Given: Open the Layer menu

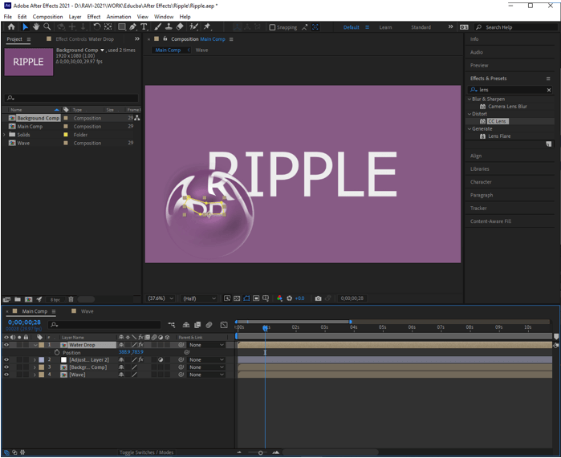Looking at the screenshot, I should click(x=75, y=17).
